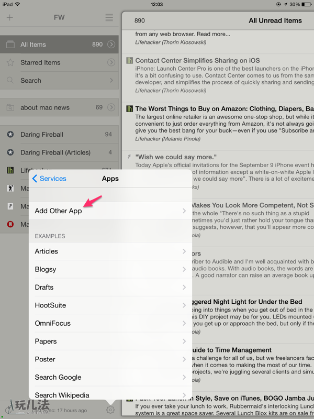Image resolution: width=314 pixels, height=419 pixels.
Task: Open Add Other App chevron
Action: tap(184, 211)
